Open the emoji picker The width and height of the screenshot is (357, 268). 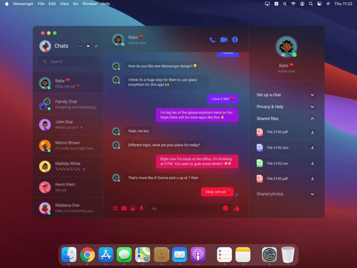click(x=225, y=208)
